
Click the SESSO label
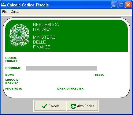(100, 75)
